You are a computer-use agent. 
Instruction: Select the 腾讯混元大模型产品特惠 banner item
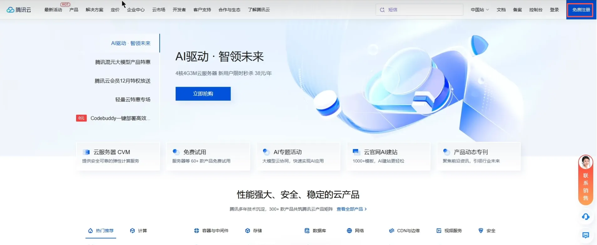coord(123,62)
